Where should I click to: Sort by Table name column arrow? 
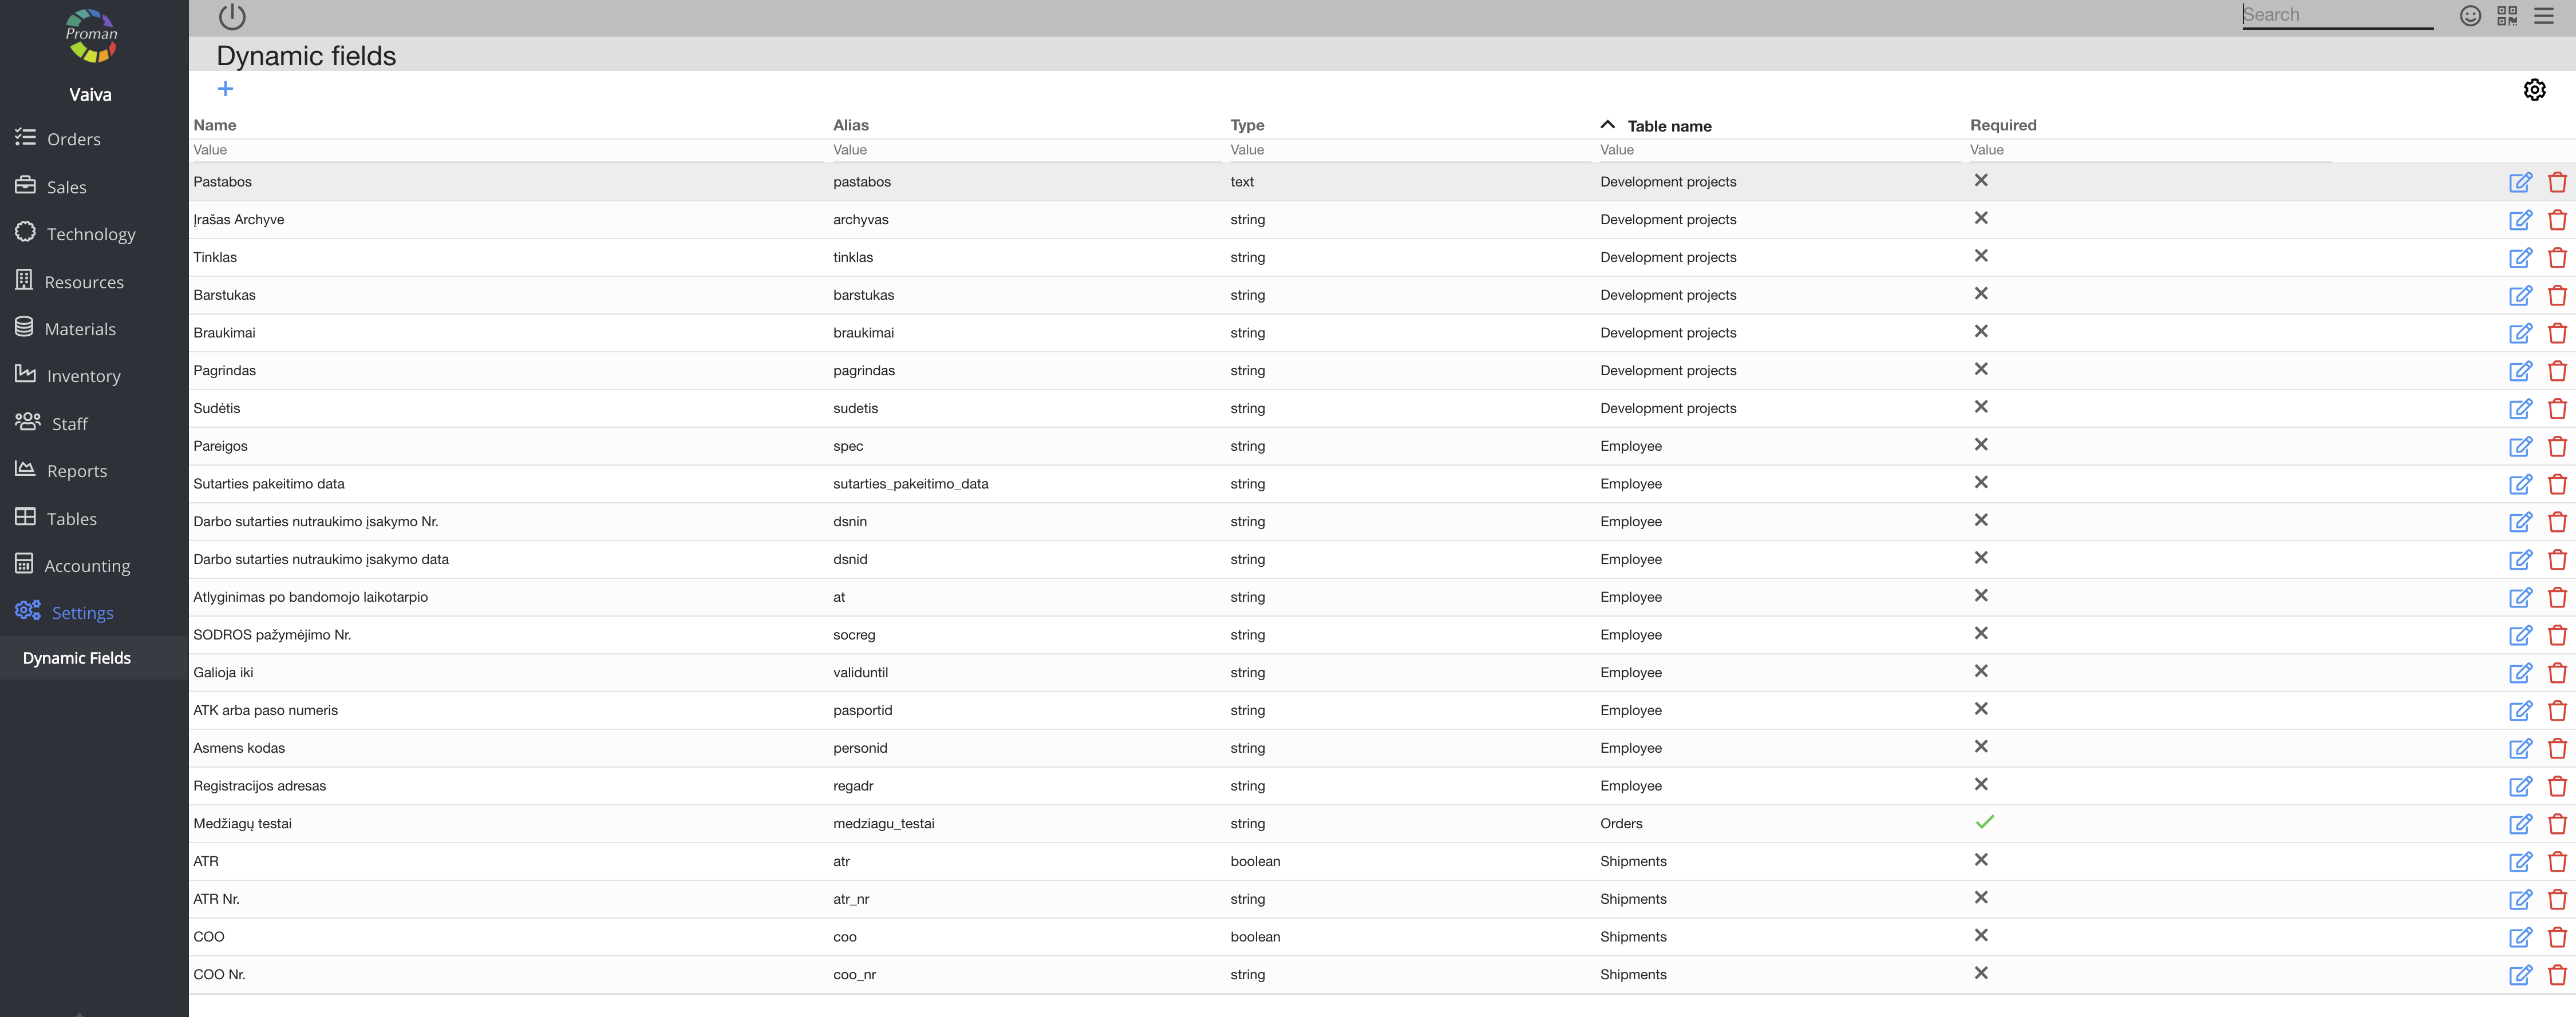(x=1607, y=125)
